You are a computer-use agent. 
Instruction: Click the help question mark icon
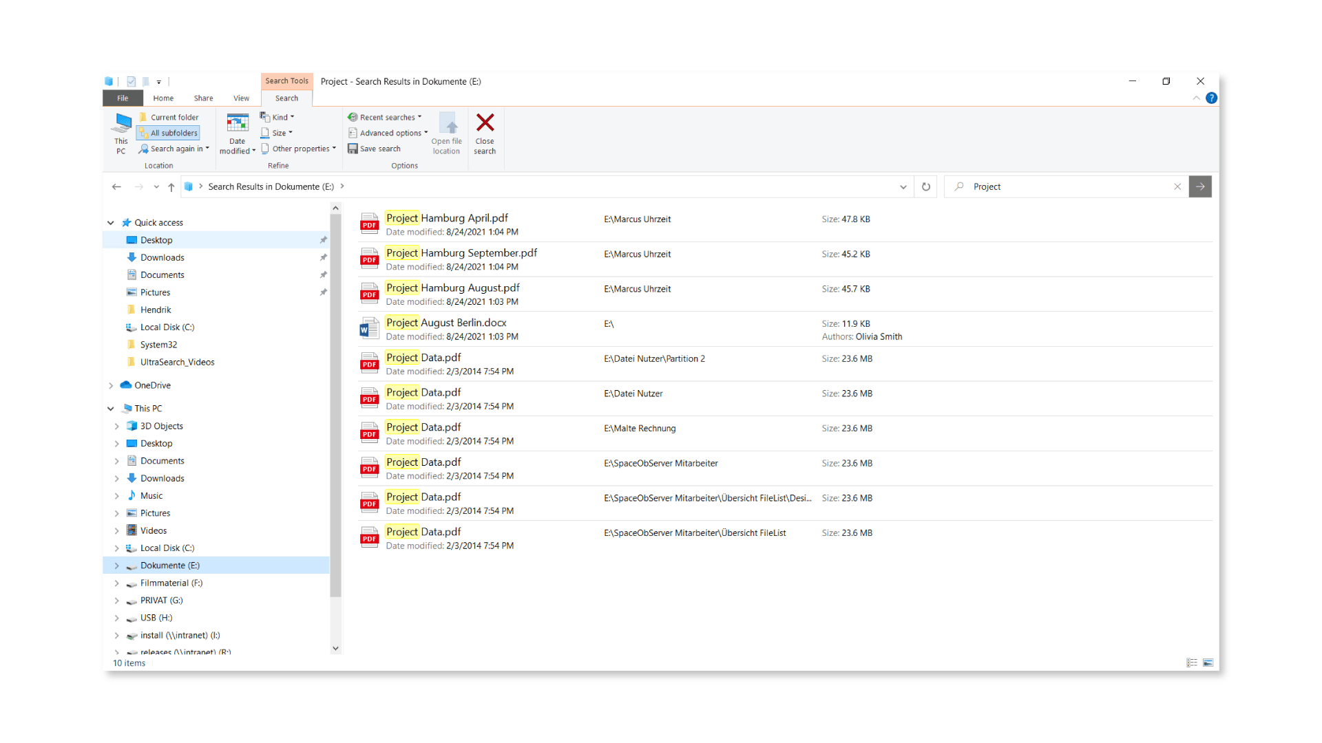(1211, 98)
